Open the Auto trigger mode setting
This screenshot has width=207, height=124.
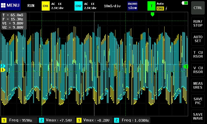(x=160, y=4)
